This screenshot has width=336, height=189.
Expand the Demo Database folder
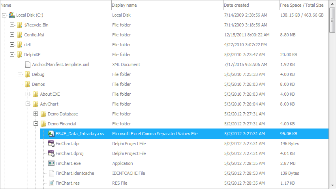click(x=36, y=114)
